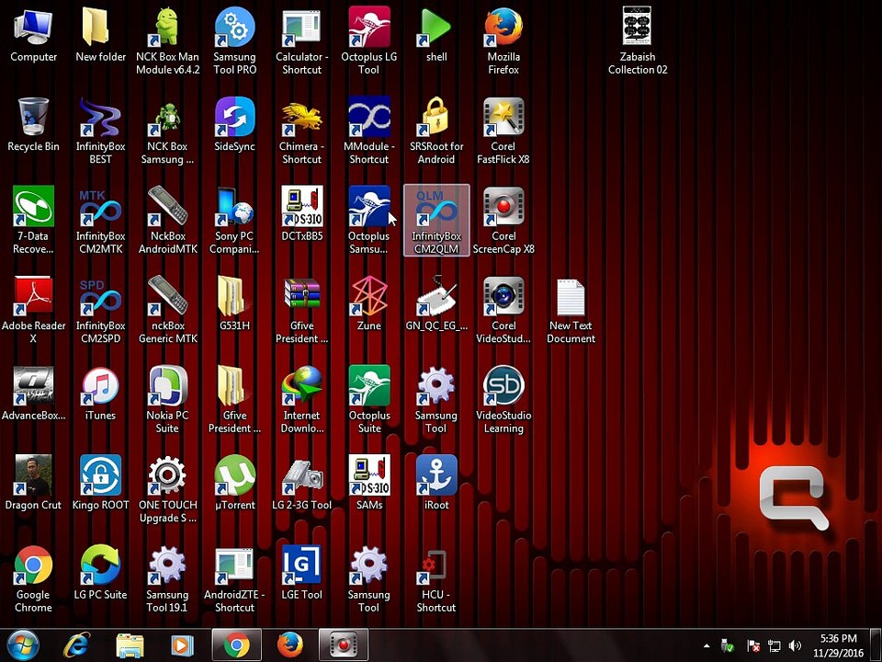Select the LGE Tool shortcut
The width and height of the screenshot is (882, 662).
[x=302, y=573]
